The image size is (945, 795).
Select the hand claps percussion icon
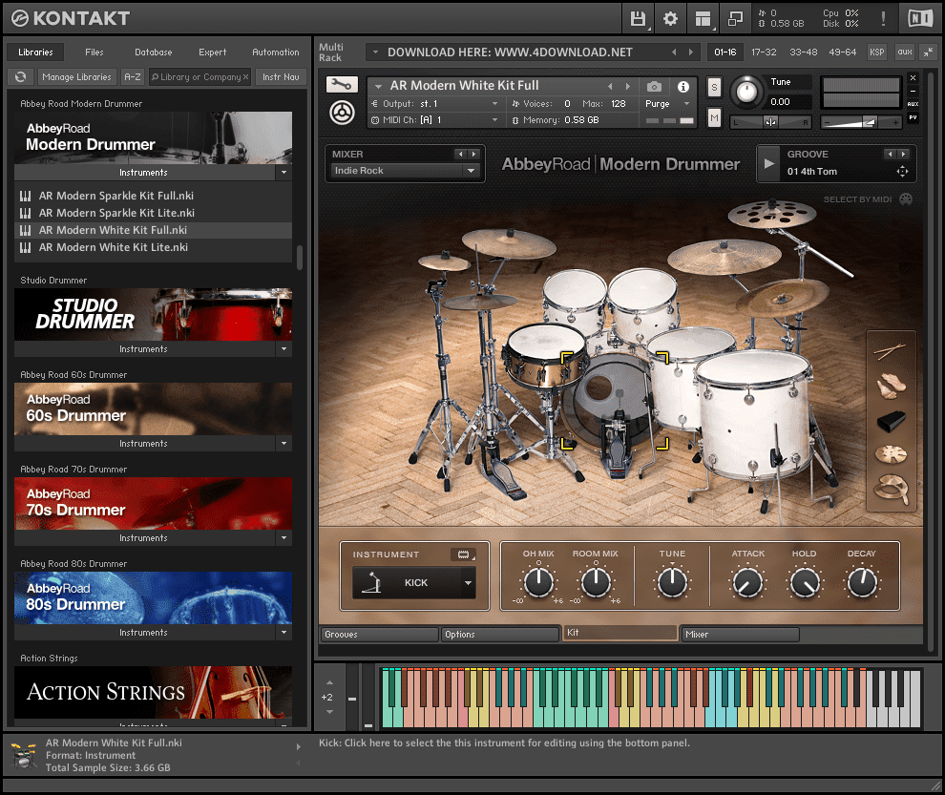pyautogui.click(x=891, y=387)
